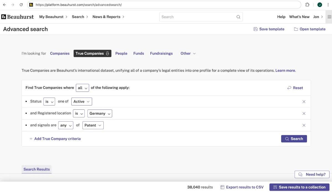The image size is (332, 192).
Task: Open the Need help? widget
Action: click(312, 175)
